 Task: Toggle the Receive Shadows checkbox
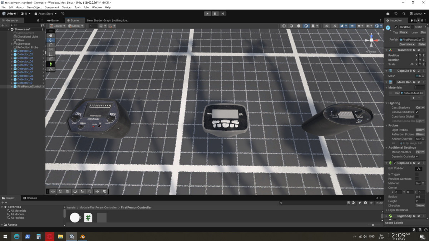pos(417,112)
